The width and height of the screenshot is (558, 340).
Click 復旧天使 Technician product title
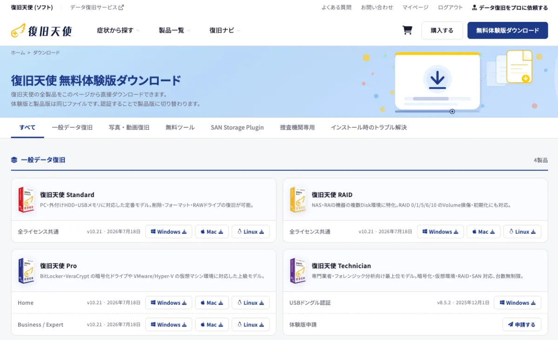(x=341, y=266)
